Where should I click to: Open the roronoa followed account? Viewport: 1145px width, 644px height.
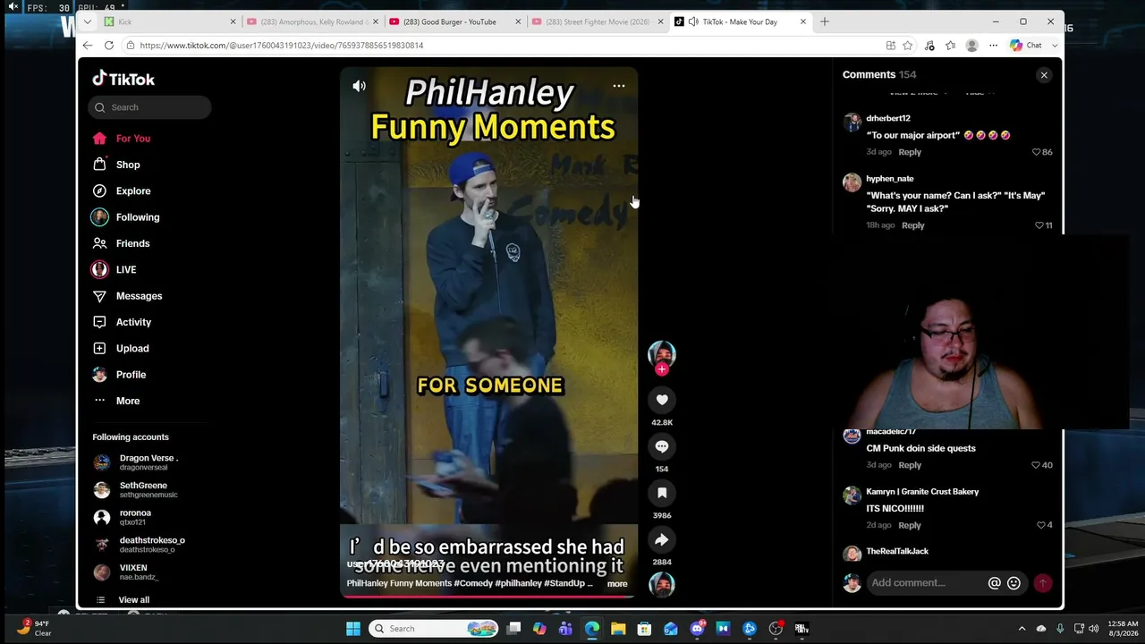pos(135,517)
